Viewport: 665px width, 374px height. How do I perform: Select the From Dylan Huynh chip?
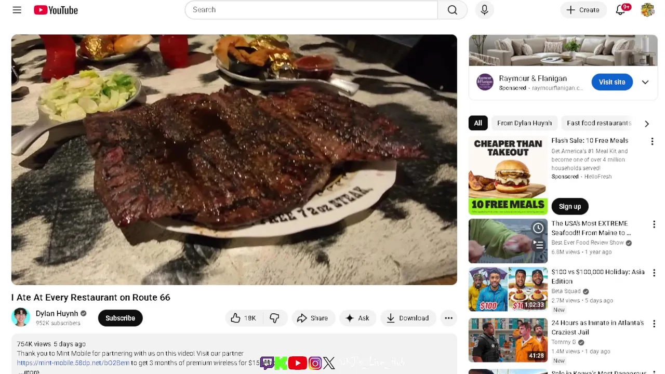[x=524, y=123]
